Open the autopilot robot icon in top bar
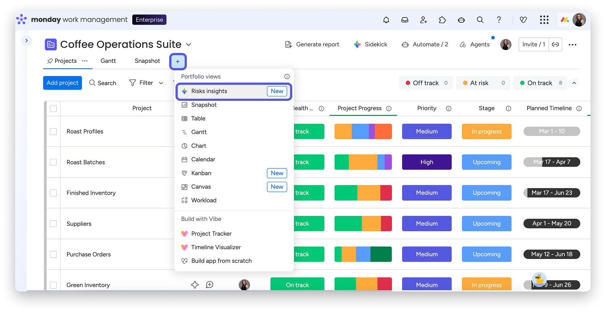Screen dimensions: 606x312 [461, 20]
